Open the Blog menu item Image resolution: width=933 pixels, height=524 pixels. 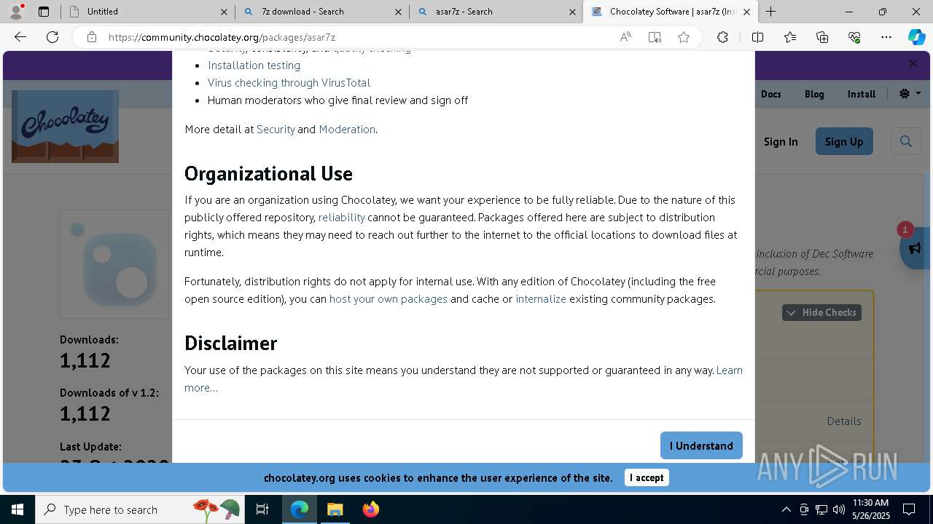coord(814,94)
